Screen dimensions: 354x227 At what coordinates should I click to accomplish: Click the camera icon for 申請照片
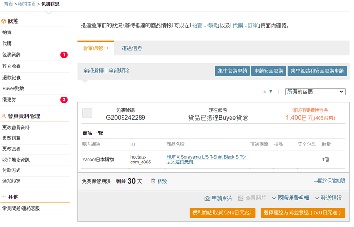(207, 198)
